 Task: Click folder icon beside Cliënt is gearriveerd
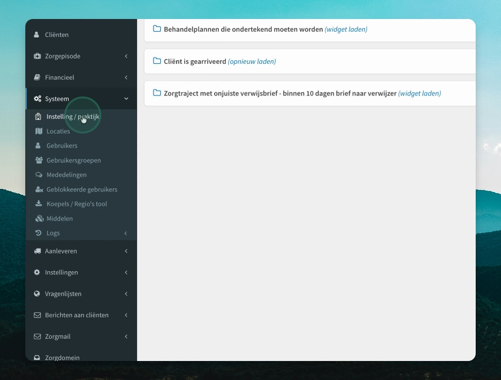coord(157,61)
